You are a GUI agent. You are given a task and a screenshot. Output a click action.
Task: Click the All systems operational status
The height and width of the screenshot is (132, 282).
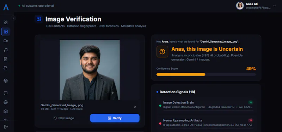[x=36, y=6]
